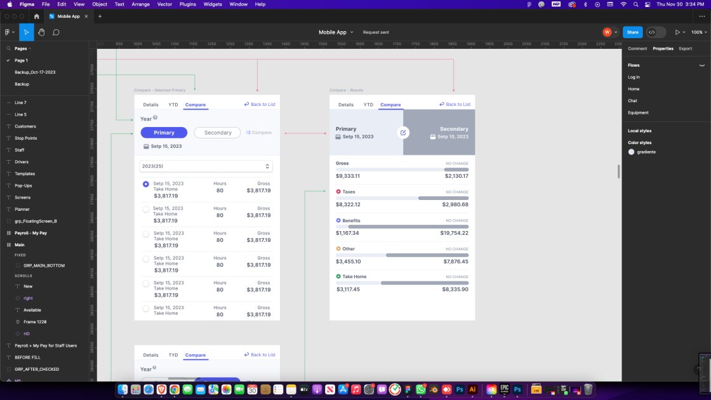Viewport: 711px width, 400px height.
Task: Click the blue Share button
Action: tap(632, 32)
